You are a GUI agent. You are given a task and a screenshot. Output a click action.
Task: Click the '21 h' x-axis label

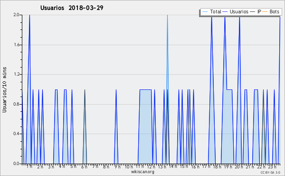pos(250,166)
